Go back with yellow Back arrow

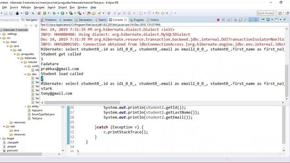[x=163, y=13]
